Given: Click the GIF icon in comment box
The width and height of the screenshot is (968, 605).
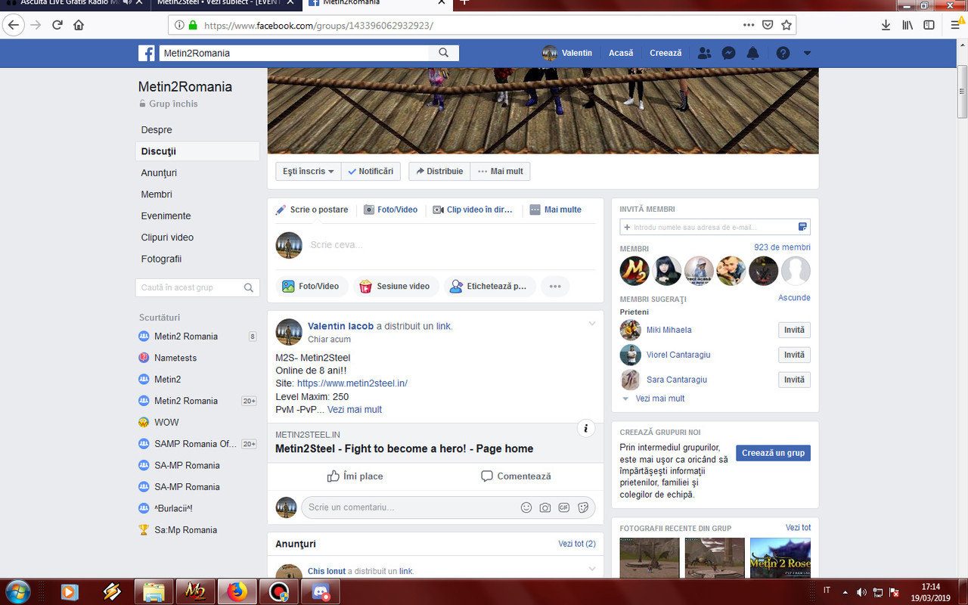Looking at the screenshot, I should click(x=564, y=507).
